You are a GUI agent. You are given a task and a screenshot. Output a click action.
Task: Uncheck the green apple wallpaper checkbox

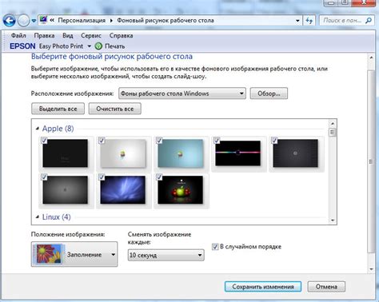pos(159,177)
